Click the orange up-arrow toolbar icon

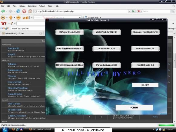click(x=11, y=18)
